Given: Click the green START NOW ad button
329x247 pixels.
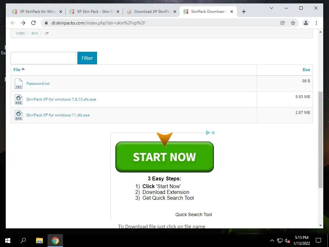Looking at the screenshot, I should 164,157.
